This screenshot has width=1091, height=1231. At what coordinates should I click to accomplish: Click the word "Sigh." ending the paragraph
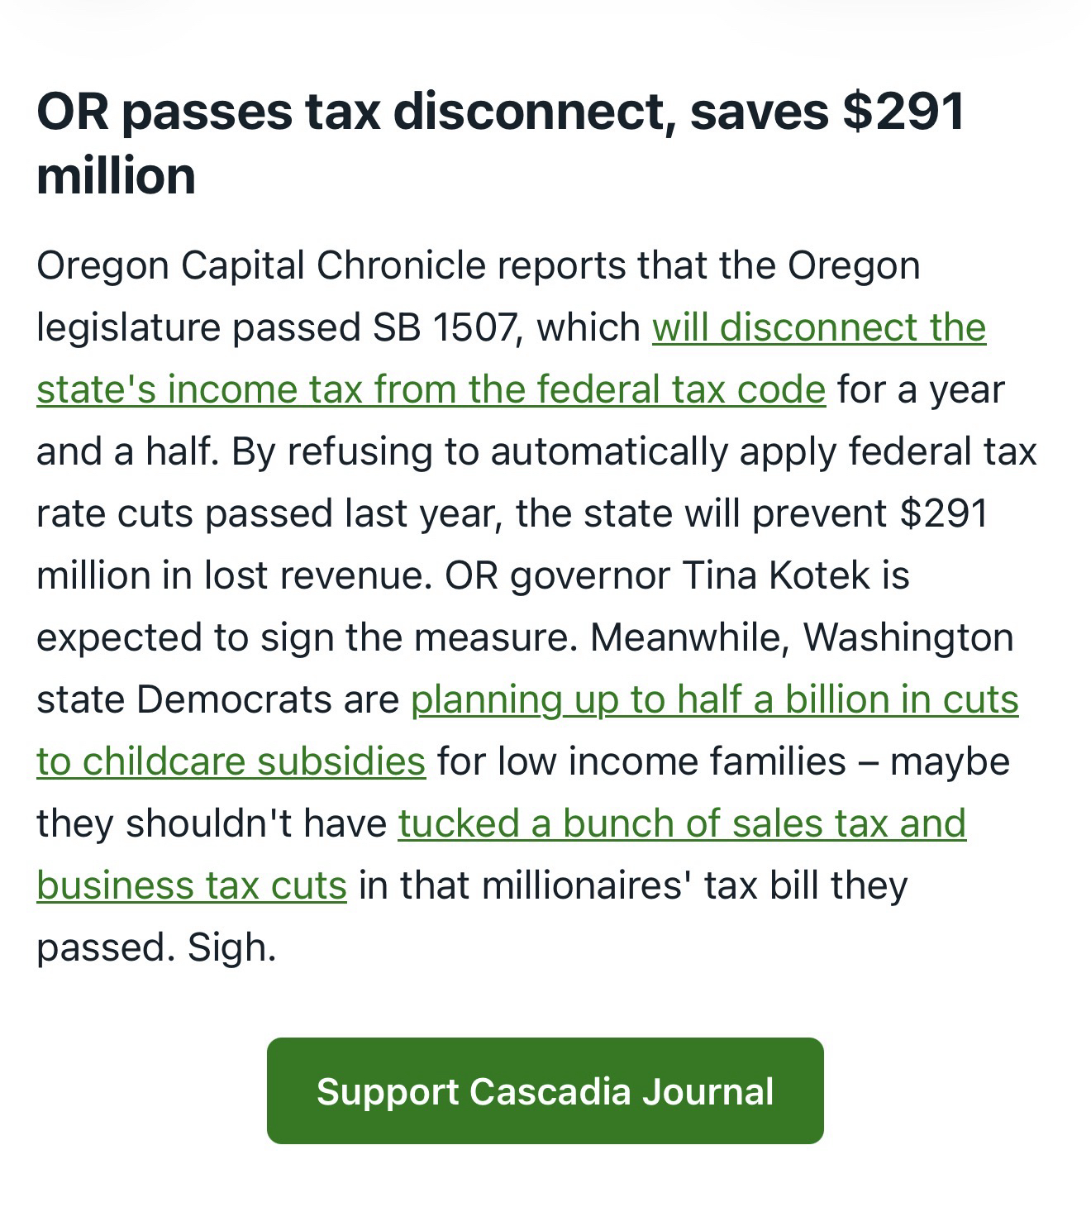point(231,948)
